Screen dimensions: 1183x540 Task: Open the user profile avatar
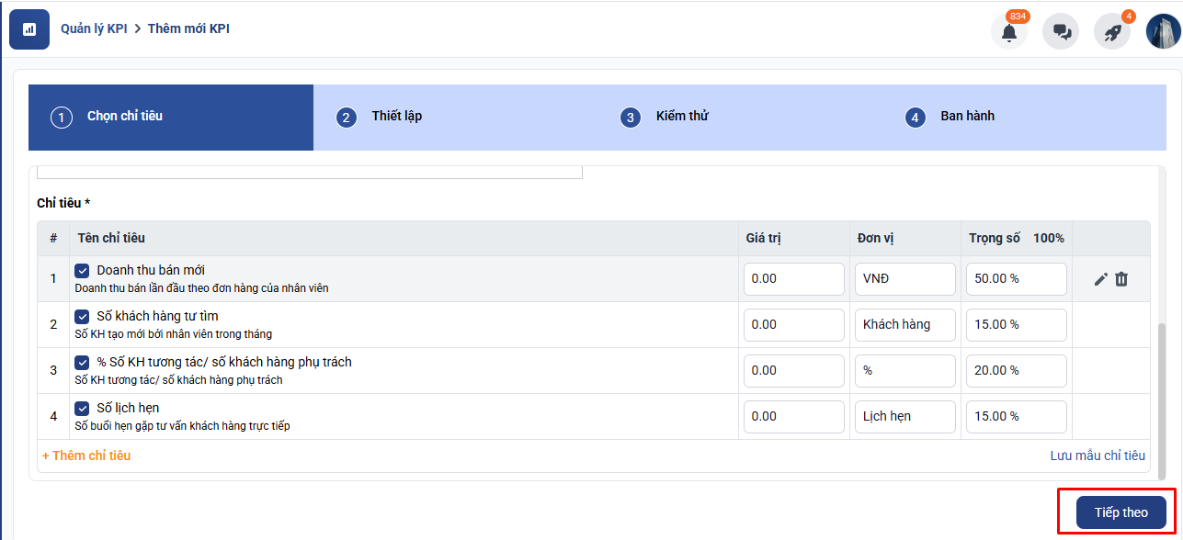click(1163, 31)
